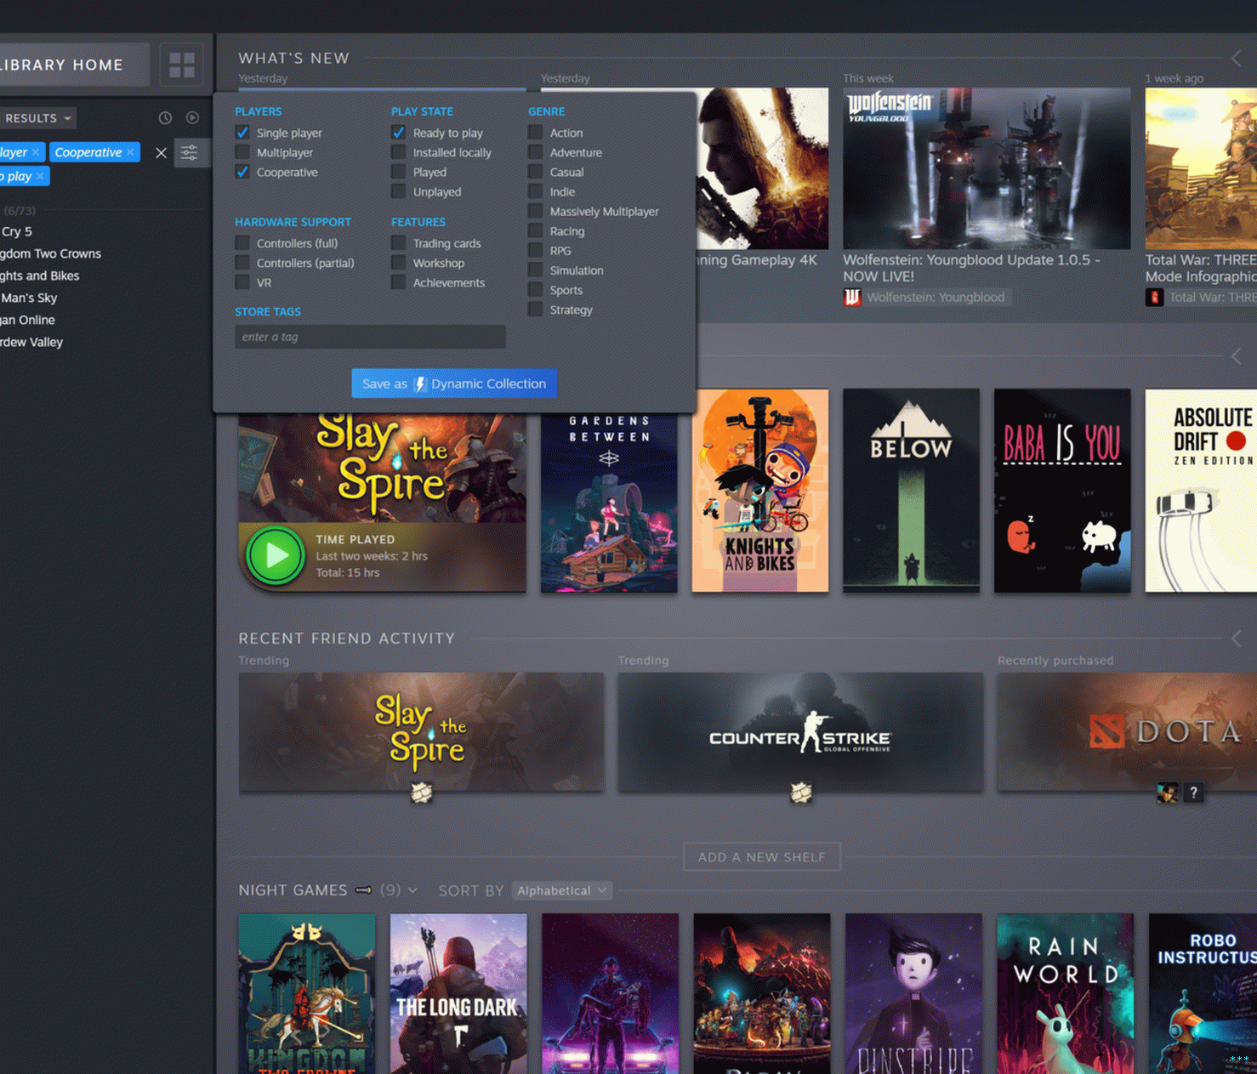Open the grid collections view icon

tap(182, 65)
